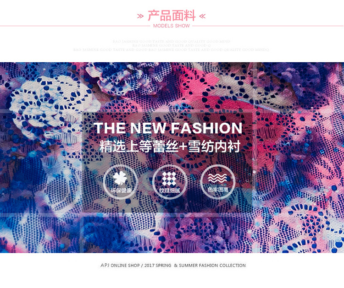The height and width of the screenshot is (288, 344).
Task: Select the 色牢固高 label
Action: 218,190
